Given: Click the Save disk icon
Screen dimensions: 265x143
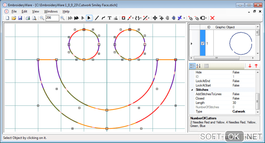Looking at the screenshot, I should pyautogui.click(x=20, y=18).
